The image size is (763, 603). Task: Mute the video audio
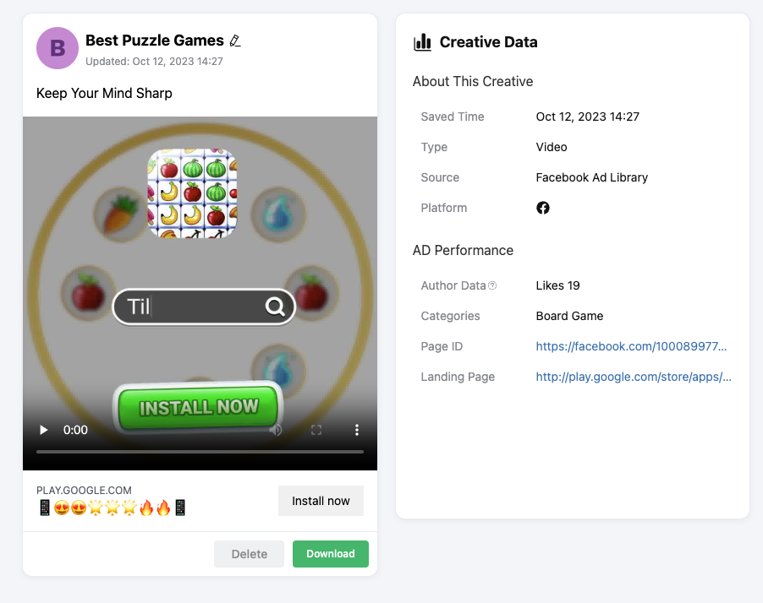275,430
